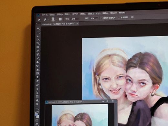Select the Crop tool
168x126 pixels.
pos(38,43)
